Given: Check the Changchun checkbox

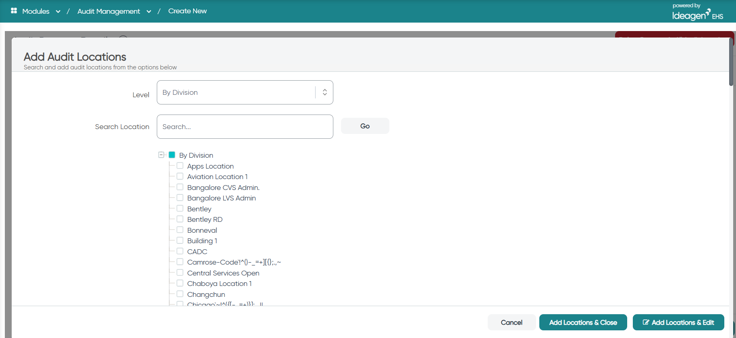Looking at the screenshot, I should tap(180, 294).
